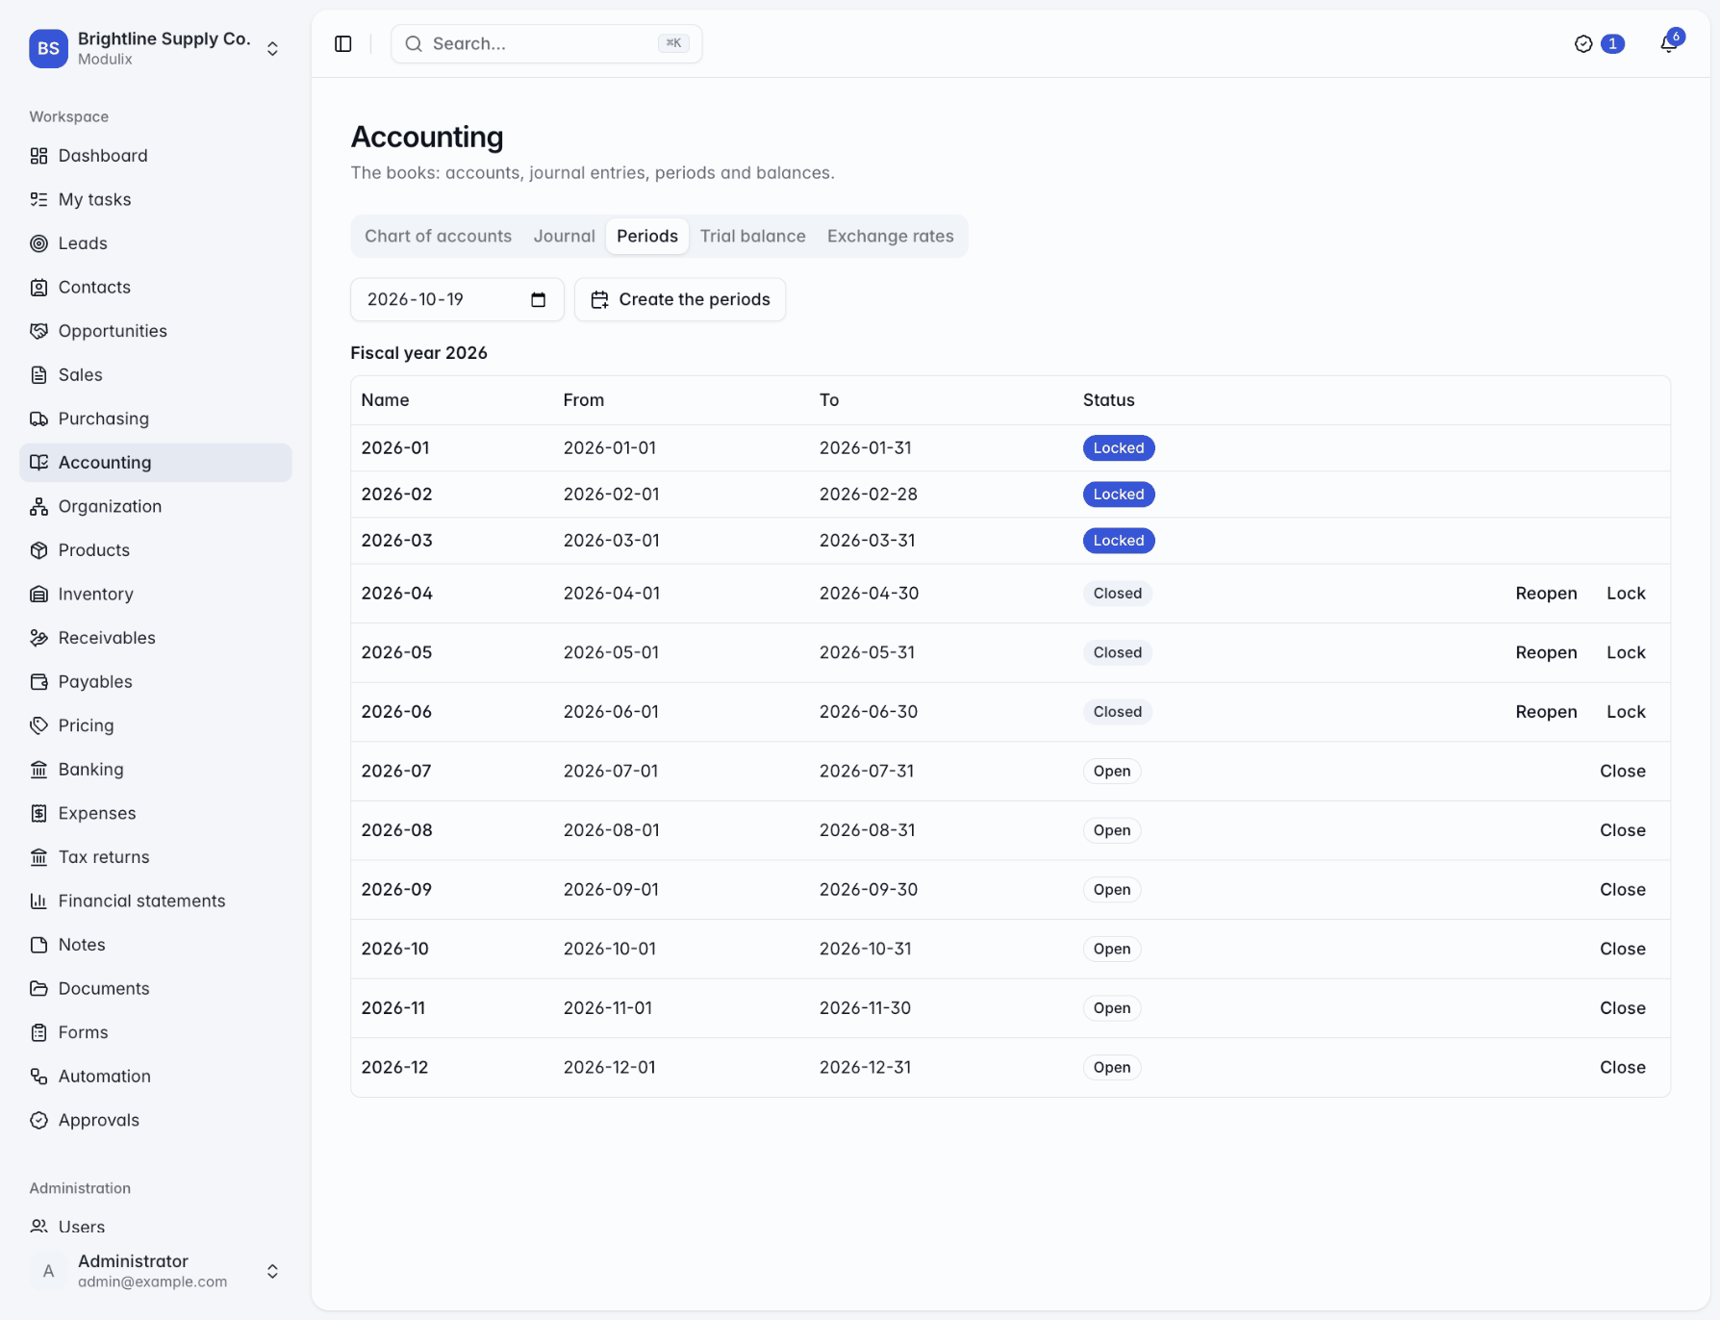Image resolution: width=1720 pixels, height=1320 pixels.
Task: Click the Dashboard sidebar icon
Action: coord(38,156)
